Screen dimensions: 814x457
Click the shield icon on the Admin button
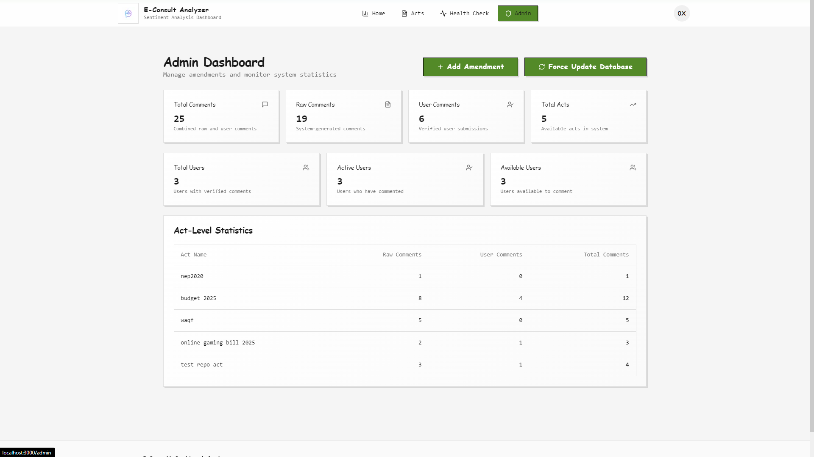click(507, 13)
